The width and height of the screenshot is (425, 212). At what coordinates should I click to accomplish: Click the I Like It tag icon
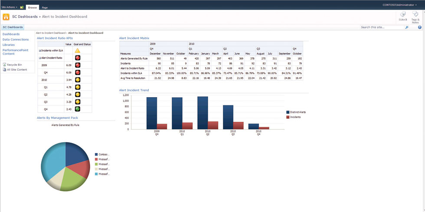point(403,14)
